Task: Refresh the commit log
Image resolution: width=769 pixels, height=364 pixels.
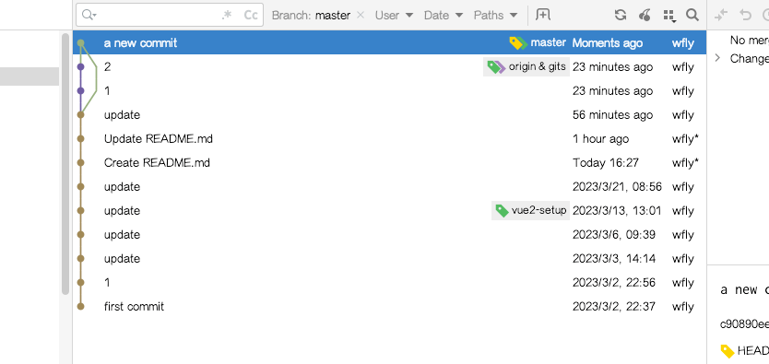Action: pyautogui.click(x=621, y=15)
